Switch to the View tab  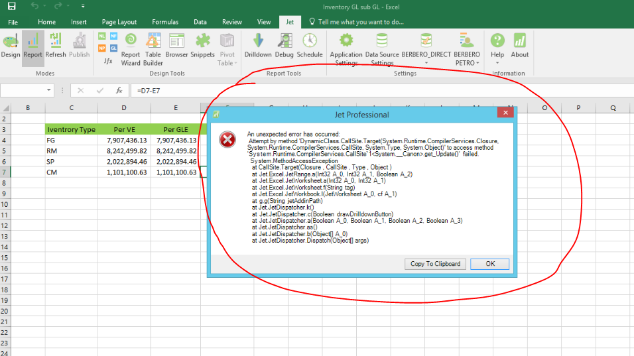[264, 23]
